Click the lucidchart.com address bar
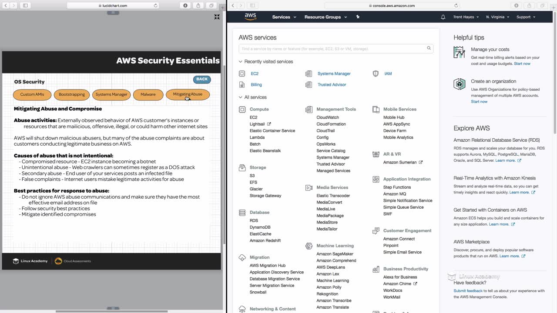This screenshot has height=313, width=557. click(x=113, y=6)
